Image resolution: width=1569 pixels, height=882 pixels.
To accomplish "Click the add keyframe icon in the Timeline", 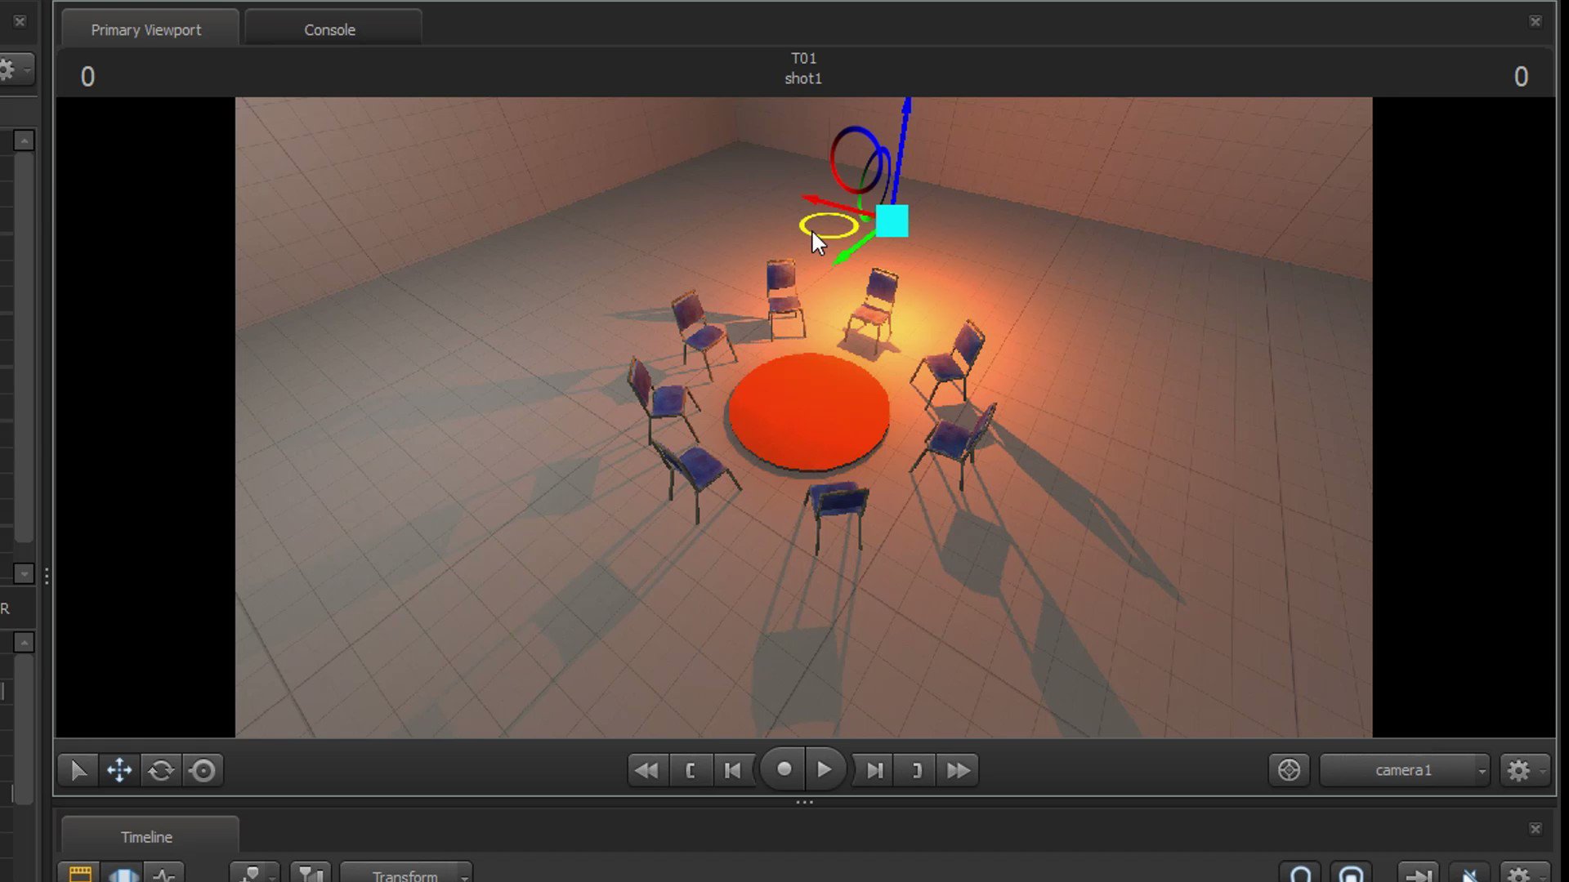I will tap(252, 874).
